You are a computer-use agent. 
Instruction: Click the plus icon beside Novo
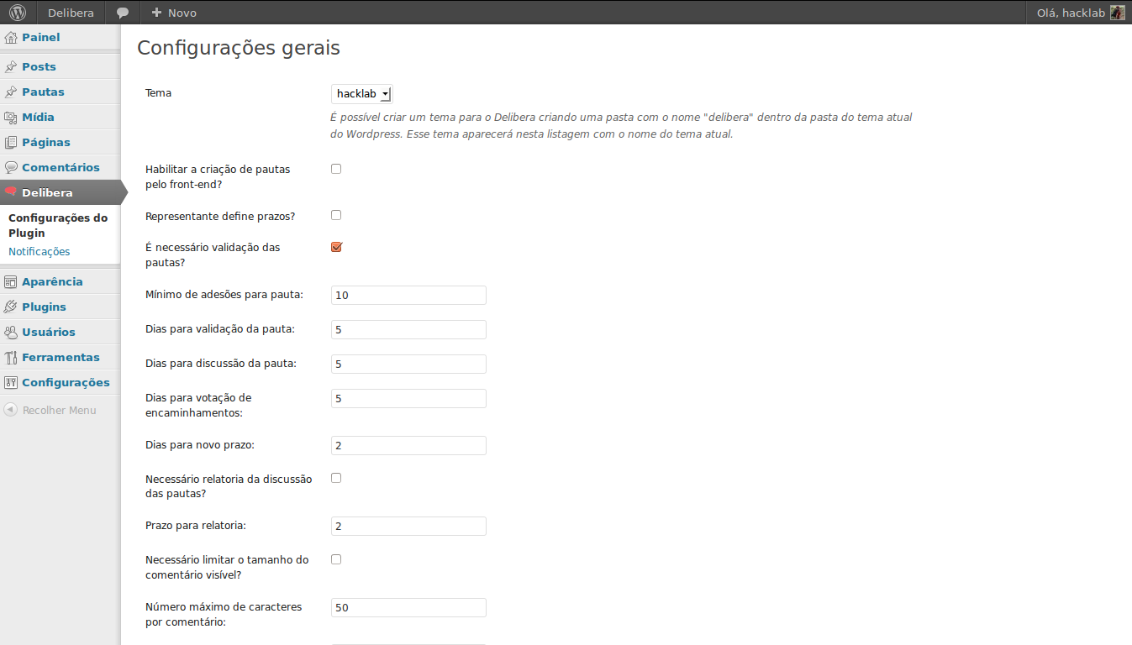pos(156,13)
